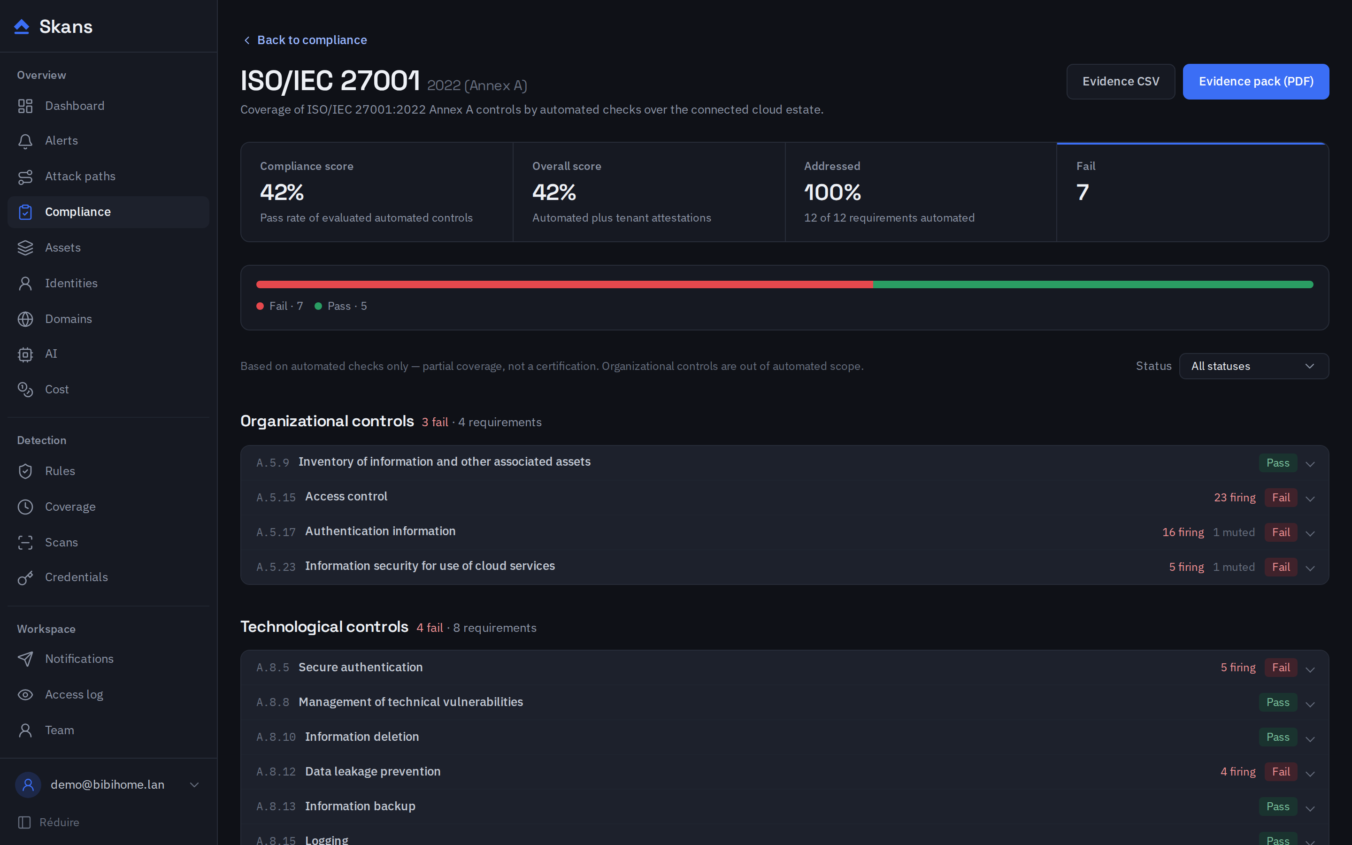Expand the A.8.5 Secure authentication chevron

[1310, 669]
